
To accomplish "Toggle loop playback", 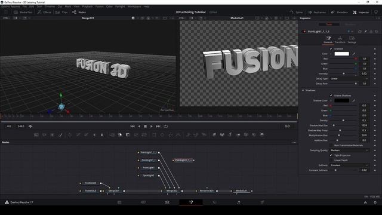I will click(166, 126).
